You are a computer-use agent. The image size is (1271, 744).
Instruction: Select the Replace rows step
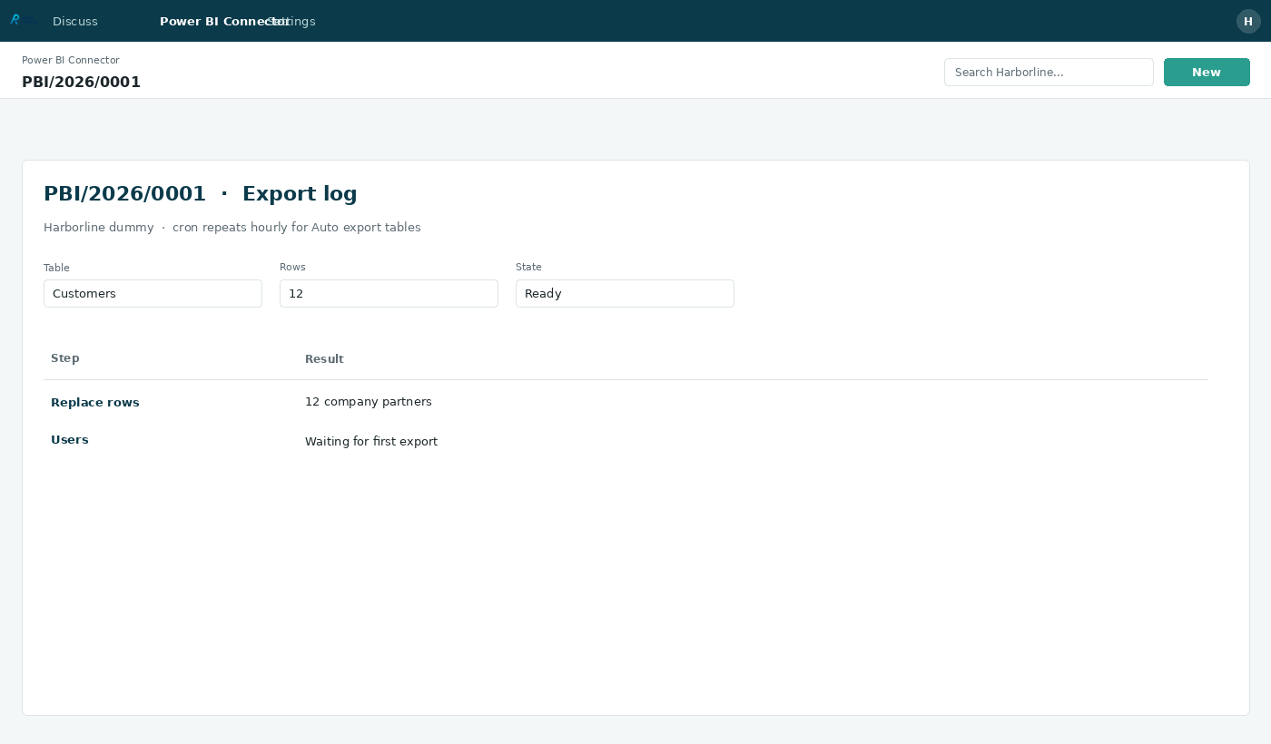point(95,402)
